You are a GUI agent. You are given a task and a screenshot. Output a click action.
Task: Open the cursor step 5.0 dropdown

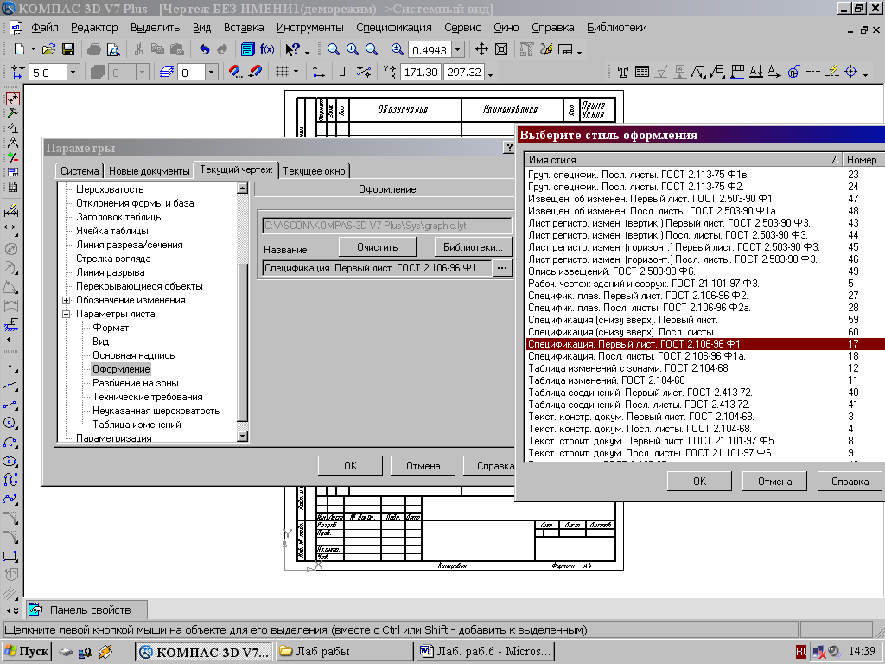click(73, 73)
